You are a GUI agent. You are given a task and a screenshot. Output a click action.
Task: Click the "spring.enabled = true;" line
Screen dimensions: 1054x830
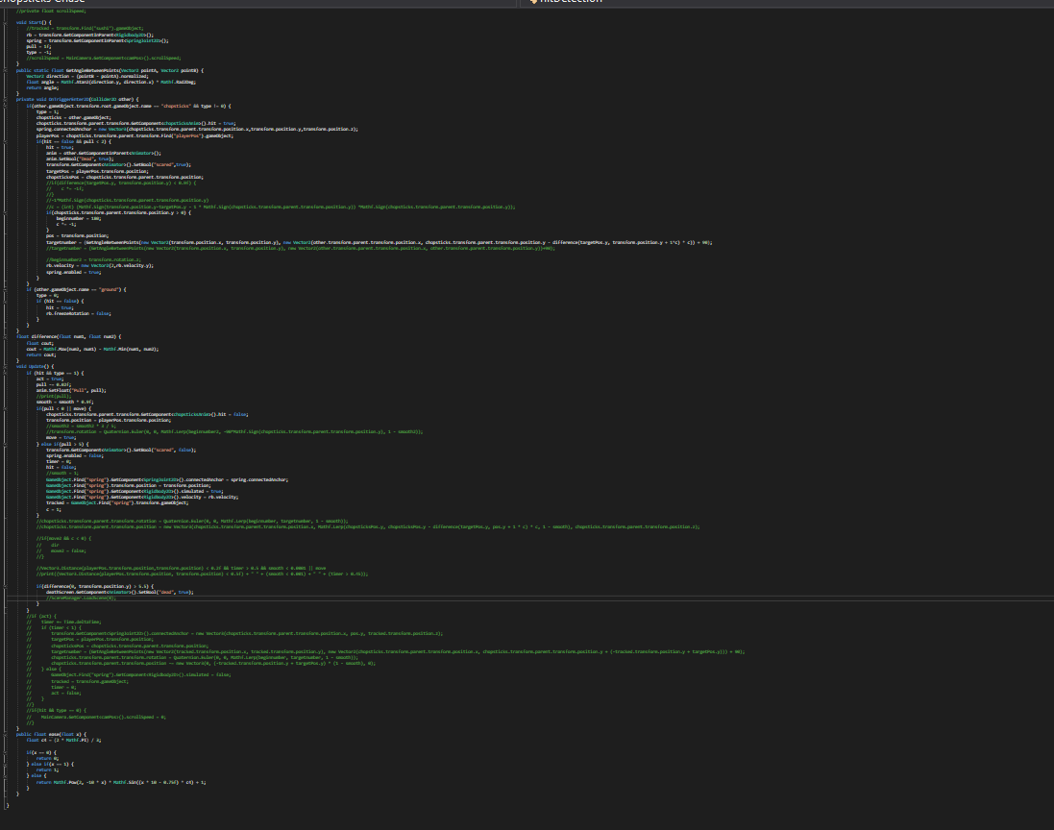coord(73,272)
